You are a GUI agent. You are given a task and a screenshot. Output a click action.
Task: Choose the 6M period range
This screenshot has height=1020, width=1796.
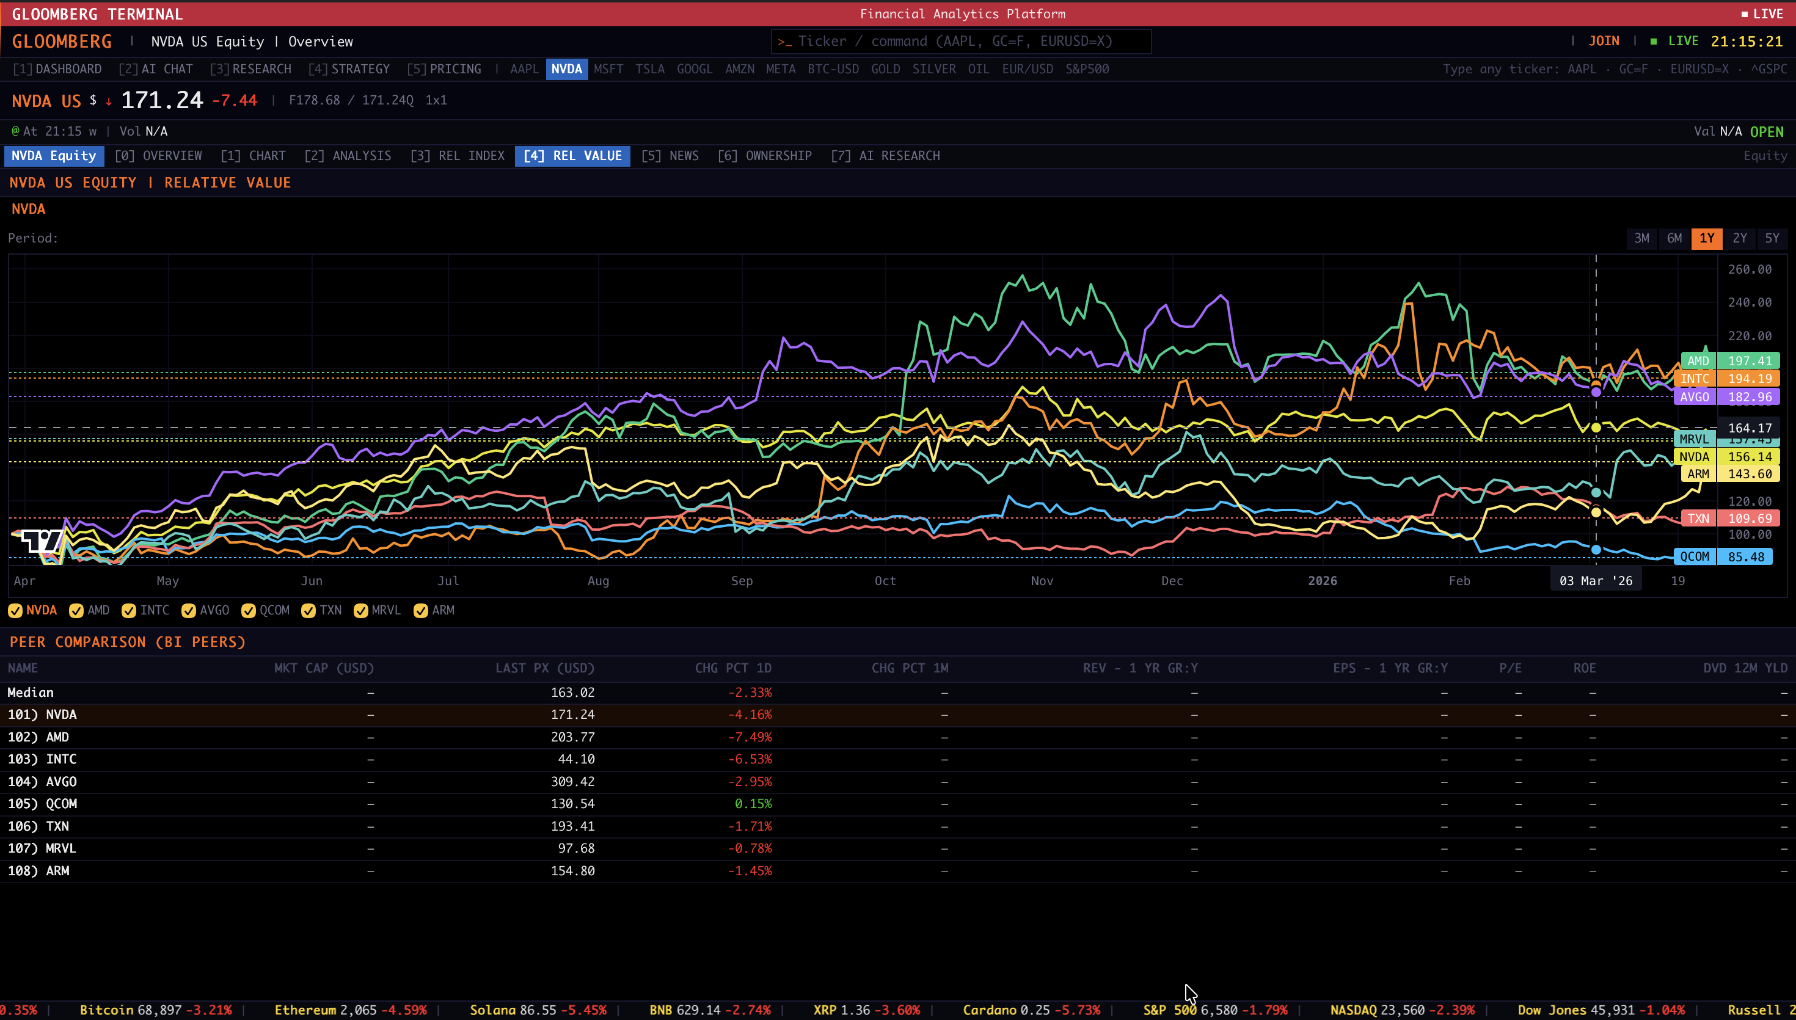[x=1674, y=238]
